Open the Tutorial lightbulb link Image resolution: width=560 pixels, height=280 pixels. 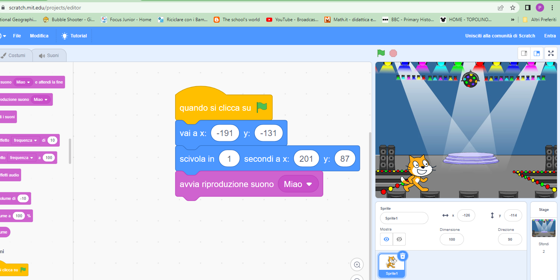(74, 36)
